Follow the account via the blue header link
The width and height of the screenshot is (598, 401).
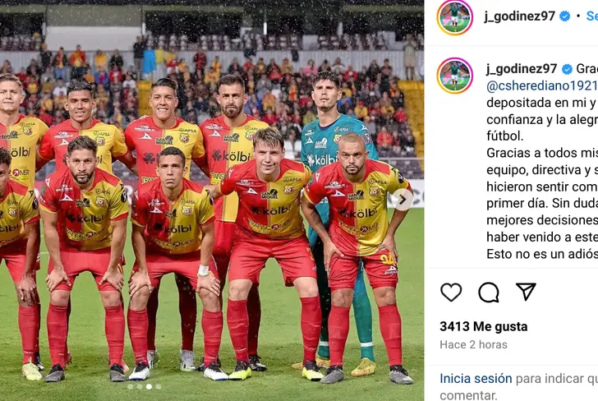coord(592,16)
